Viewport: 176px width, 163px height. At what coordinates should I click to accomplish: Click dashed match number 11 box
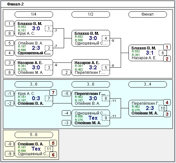[x=49, y=149]
